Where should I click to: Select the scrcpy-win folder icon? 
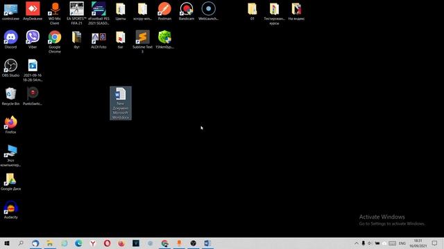pos(142,12)
